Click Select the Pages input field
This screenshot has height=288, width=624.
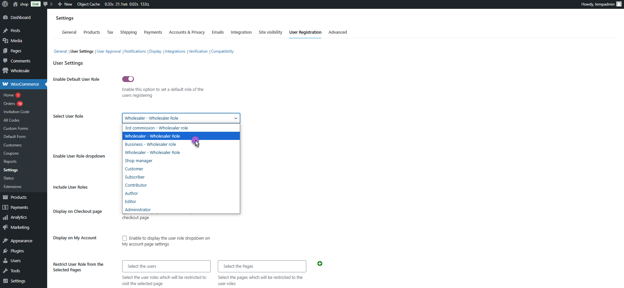262,266
